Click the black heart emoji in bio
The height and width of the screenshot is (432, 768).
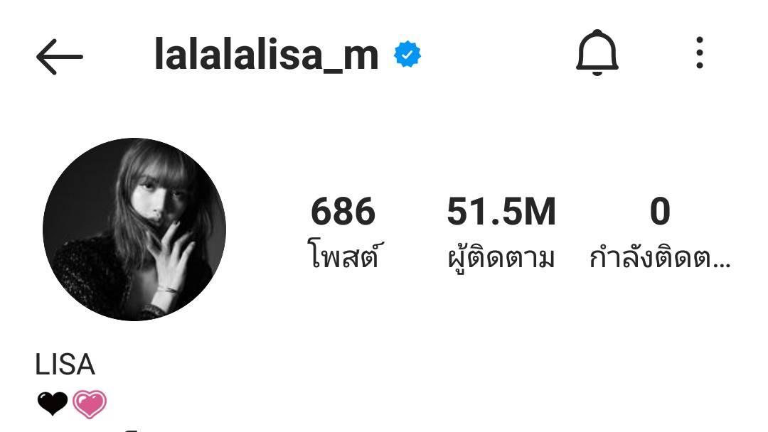53,404
